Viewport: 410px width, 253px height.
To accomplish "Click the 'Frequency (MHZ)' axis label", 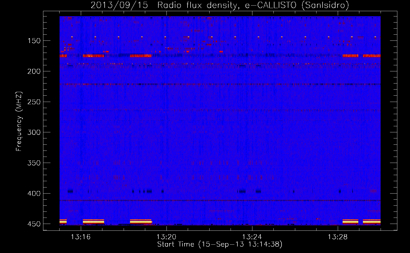I will click(x=19, y=121).
